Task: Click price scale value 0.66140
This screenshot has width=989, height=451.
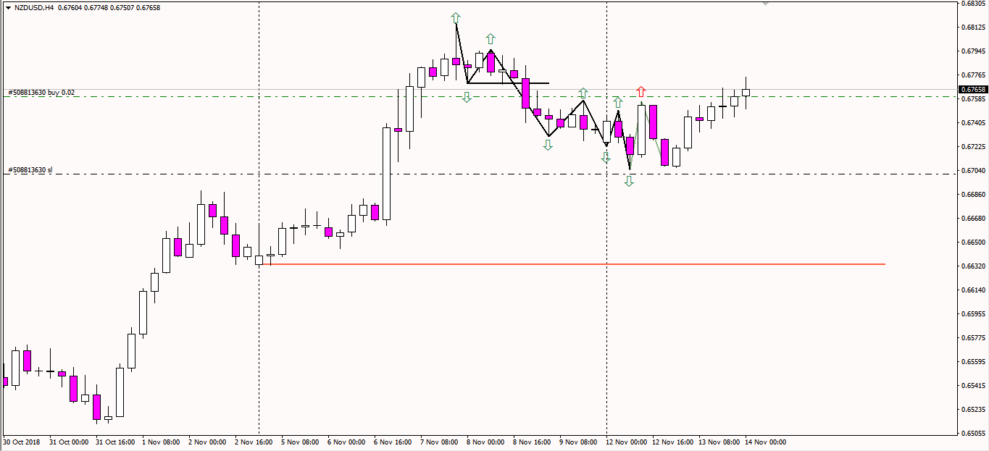Action: [975, 290]
